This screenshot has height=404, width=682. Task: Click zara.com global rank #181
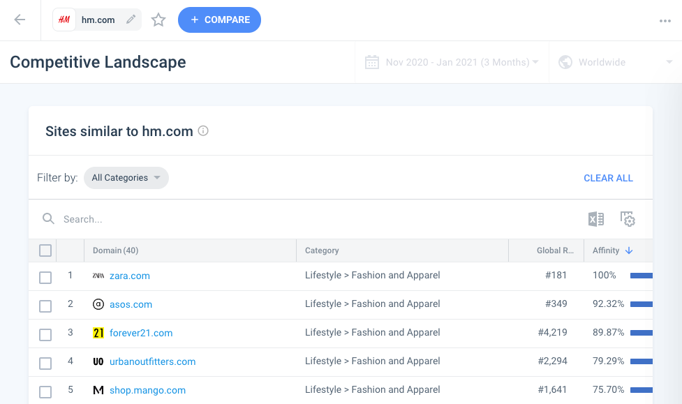click(x=556, y=276)
